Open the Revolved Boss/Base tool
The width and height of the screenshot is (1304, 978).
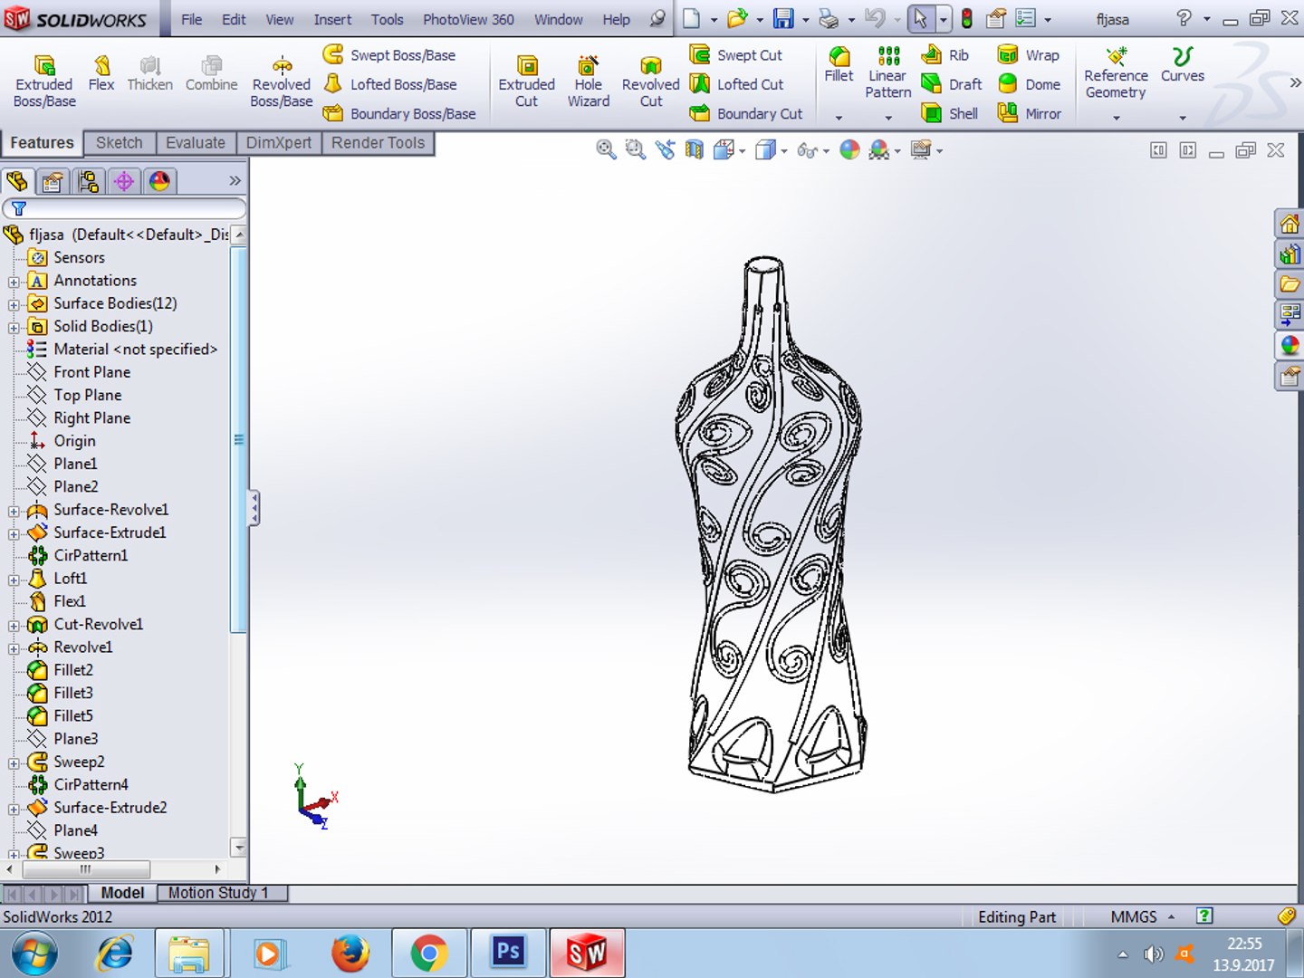click(x=281, y=81)
